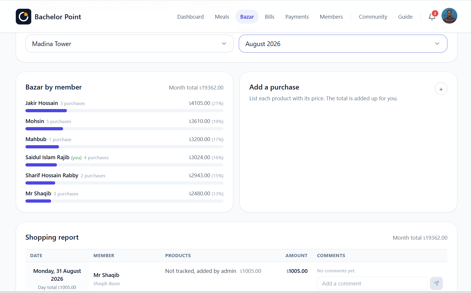Screen dimensions: 471x293
Task: Open the August 2026 month dropdown
Action: [x=343, y=44]
